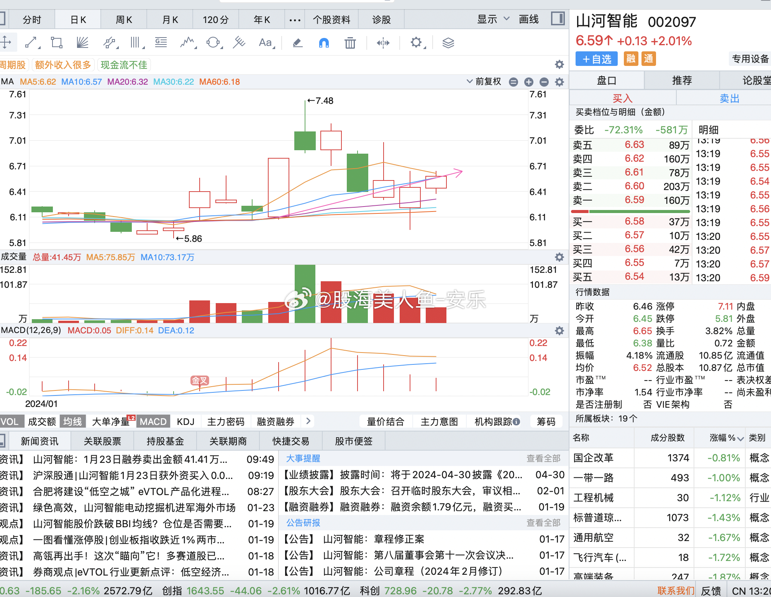Select the vertical period lines tool

click(136, 42)
